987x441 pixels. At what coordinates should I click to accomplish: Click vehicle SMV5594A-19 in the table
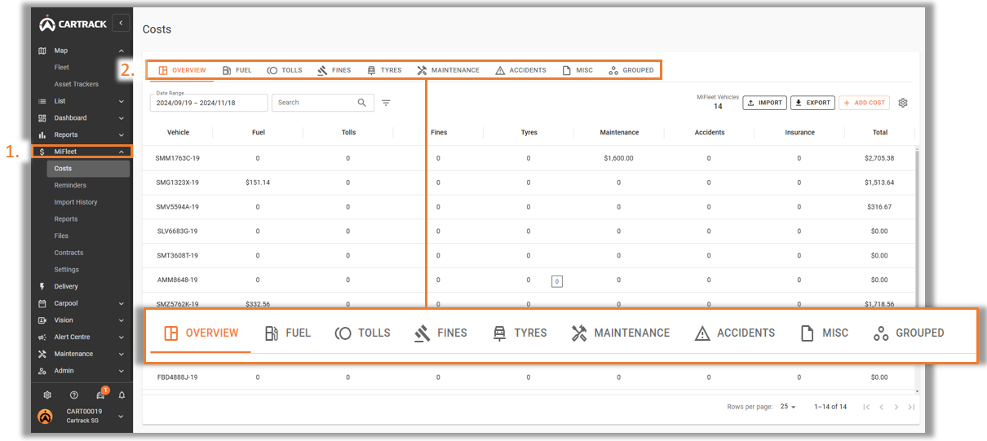[178, 207]
